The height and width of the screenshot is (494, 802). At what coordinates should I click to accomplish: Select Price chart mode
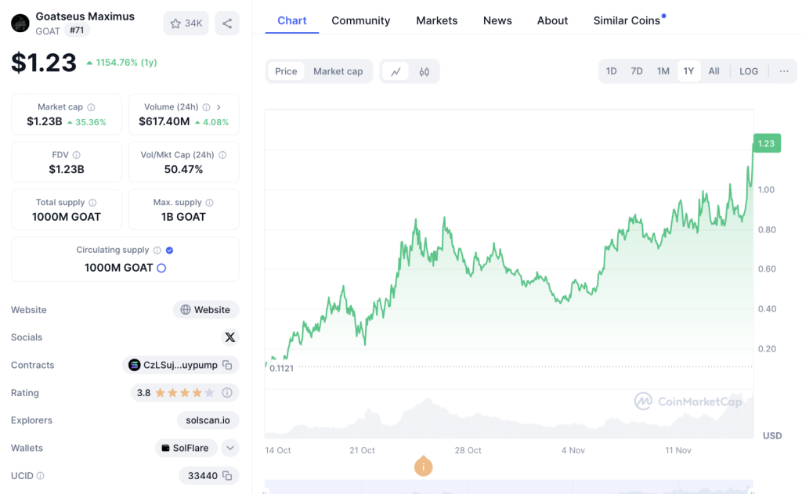pos(286,71)
